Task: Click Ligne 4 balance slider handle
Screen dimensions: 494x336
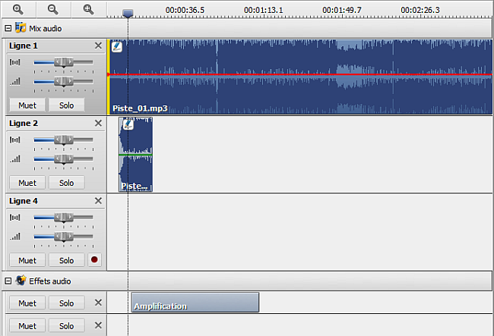Action: point(64,218)
